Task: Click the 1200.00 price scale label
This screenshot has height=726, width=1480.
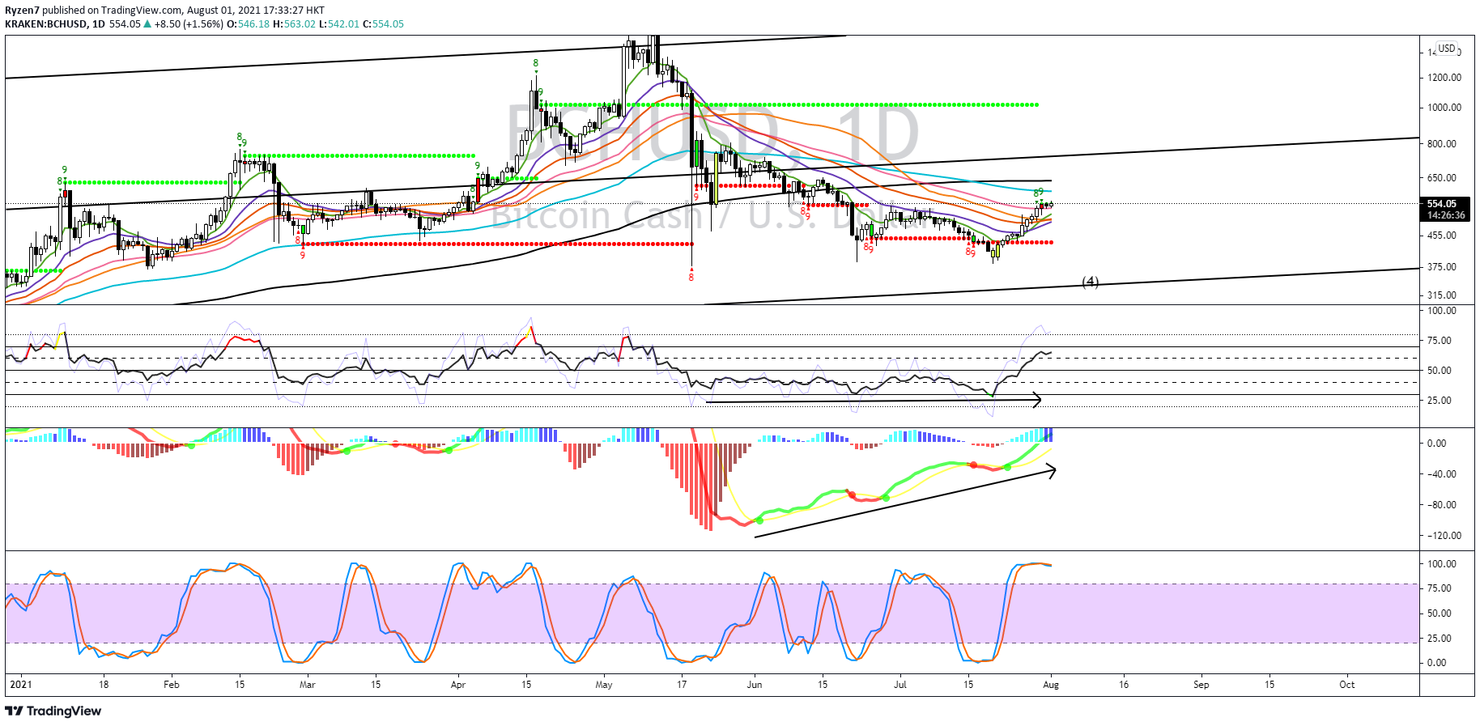Action: (x=1444, y=78)
